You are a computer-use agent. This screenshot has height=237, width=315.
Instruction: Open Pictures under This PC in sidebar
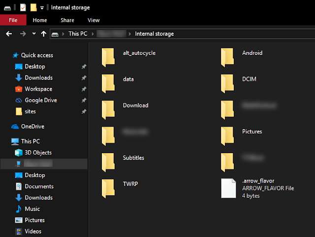pos(34,220)
